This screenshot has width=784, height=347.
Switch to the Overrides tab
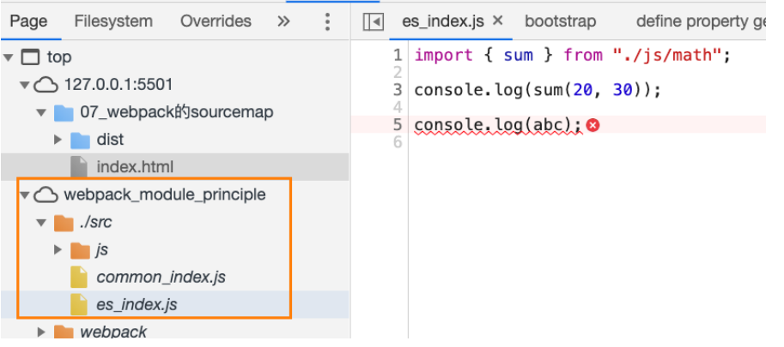pos(216,21)
